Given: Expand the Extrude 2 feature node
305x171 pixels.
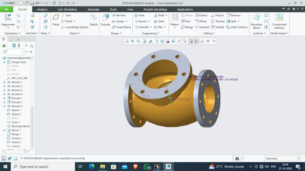Looking at the screenshot, I should (5, 102).
